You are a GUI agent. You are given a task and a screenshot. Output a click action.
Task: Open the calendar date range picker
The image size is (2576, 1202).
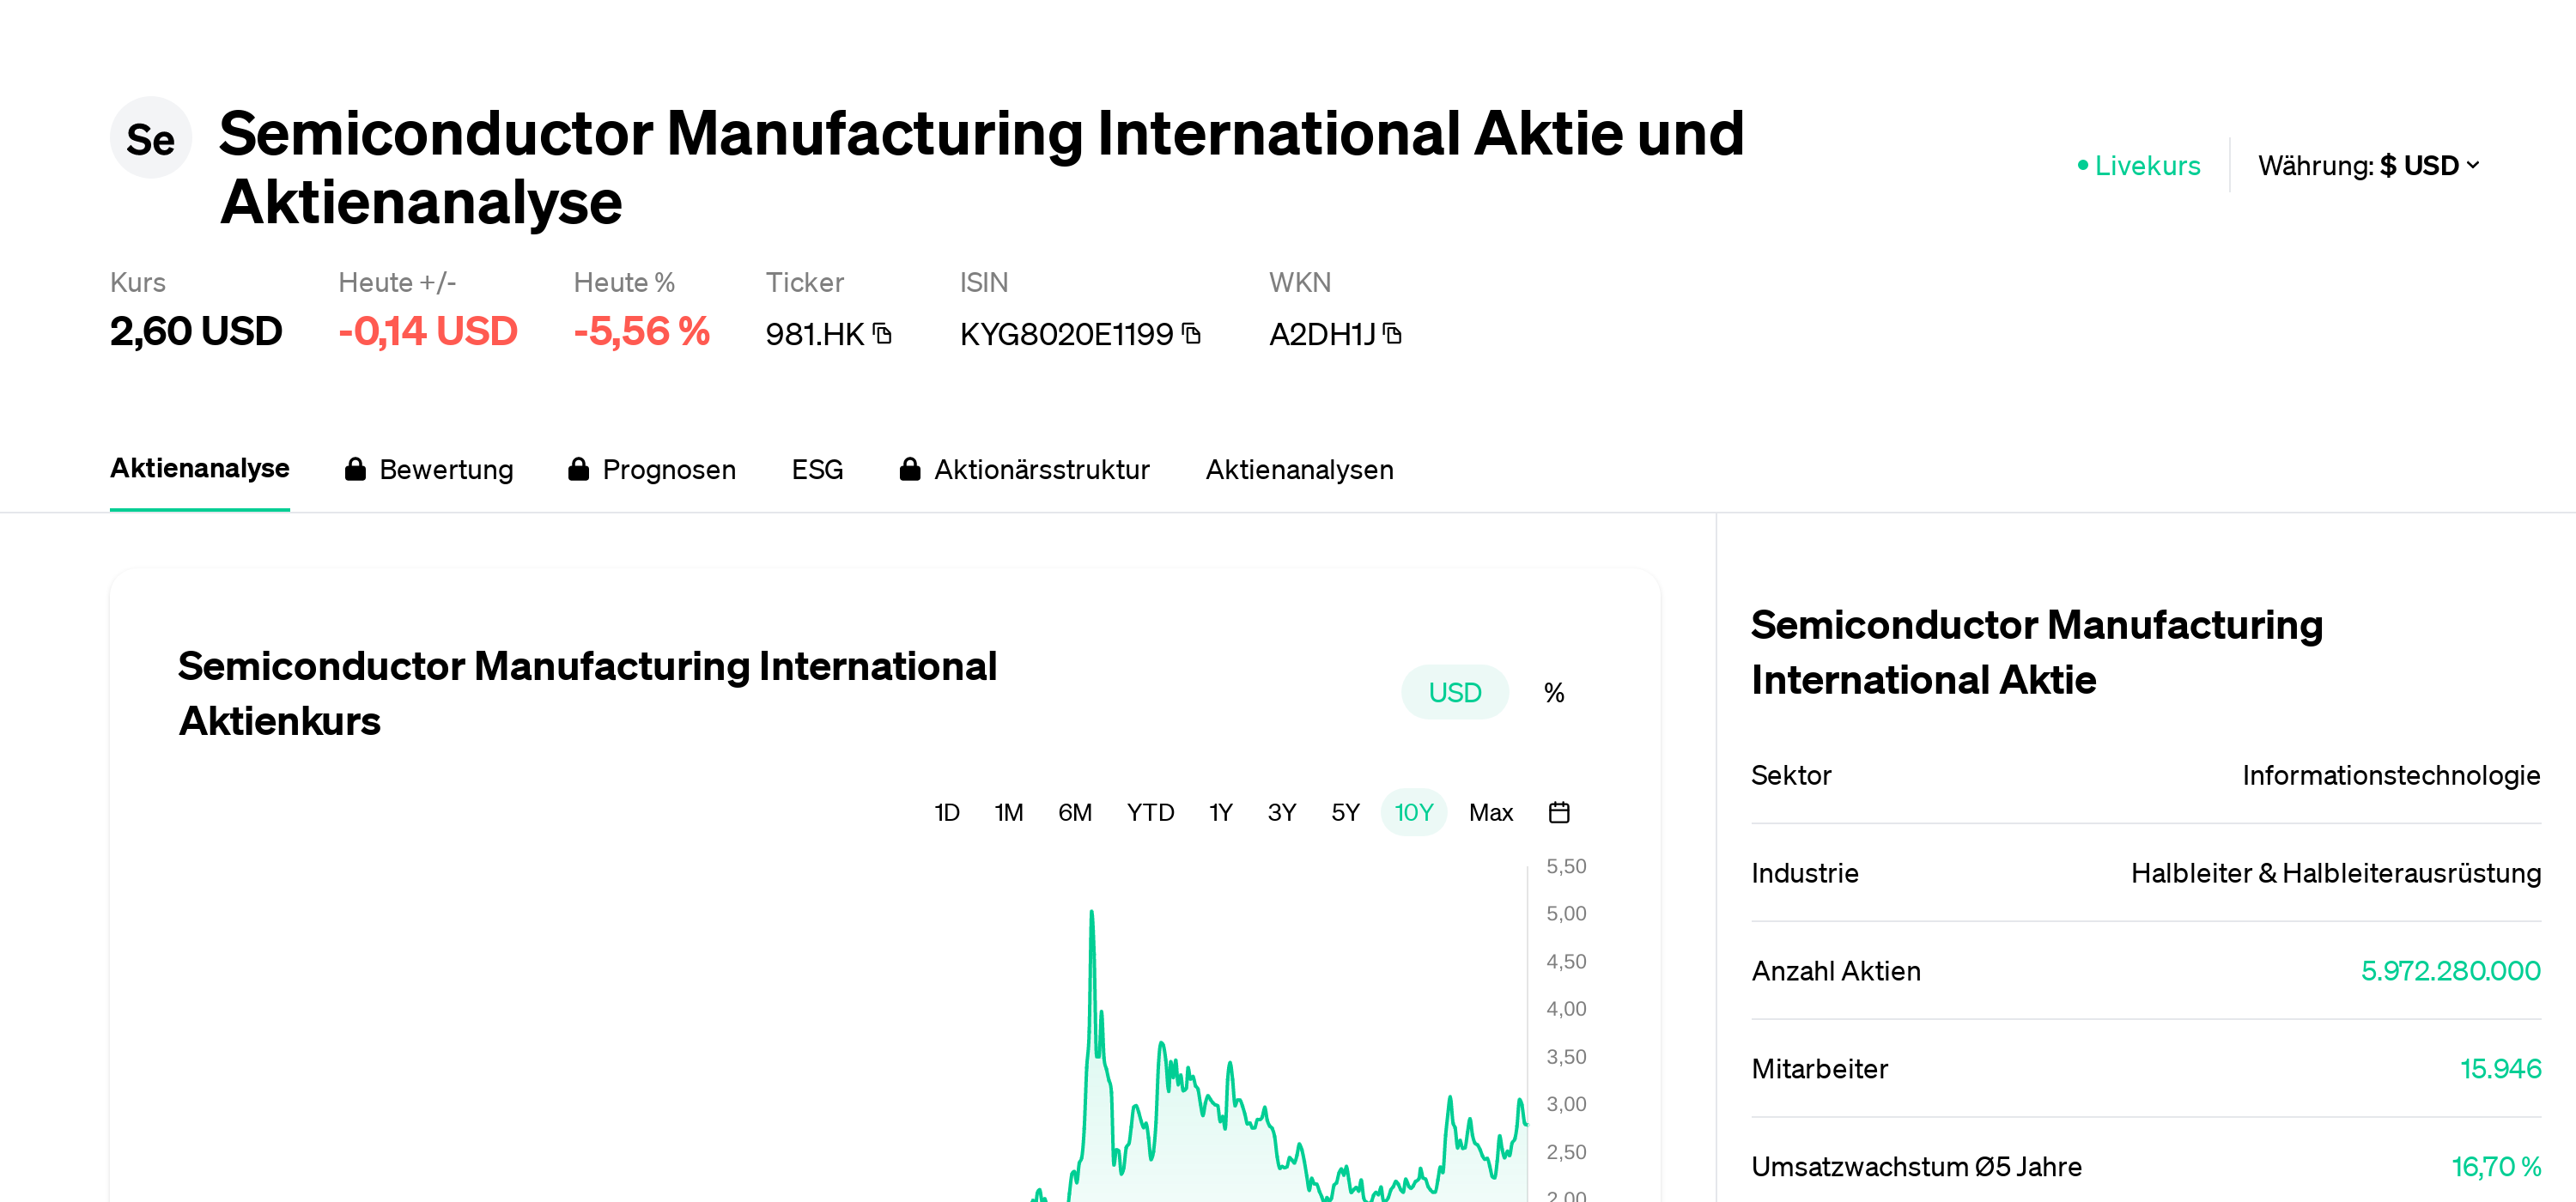[1558, 812]
